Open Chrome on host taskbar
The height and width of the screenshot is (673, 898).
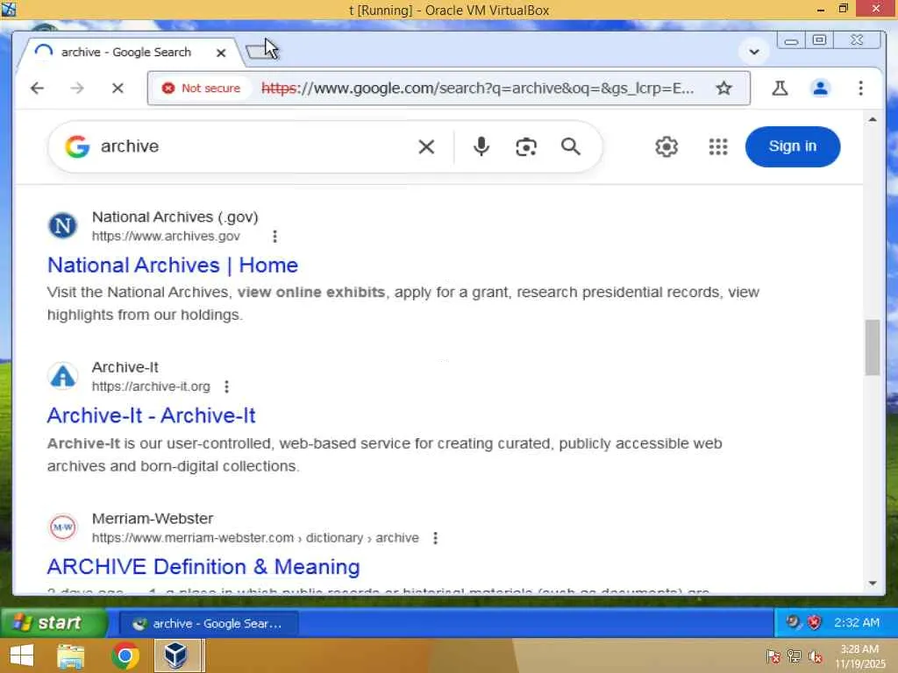click(125, 655)
